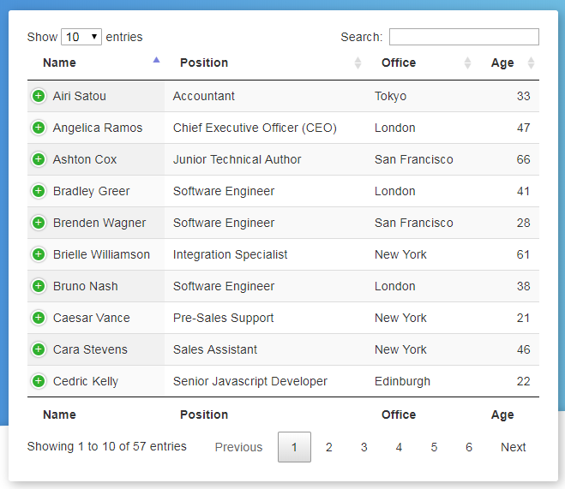Show hidden details for Brielle Williamson
Image resolution: width=565 pixels, height=489 pixels.
39,254
